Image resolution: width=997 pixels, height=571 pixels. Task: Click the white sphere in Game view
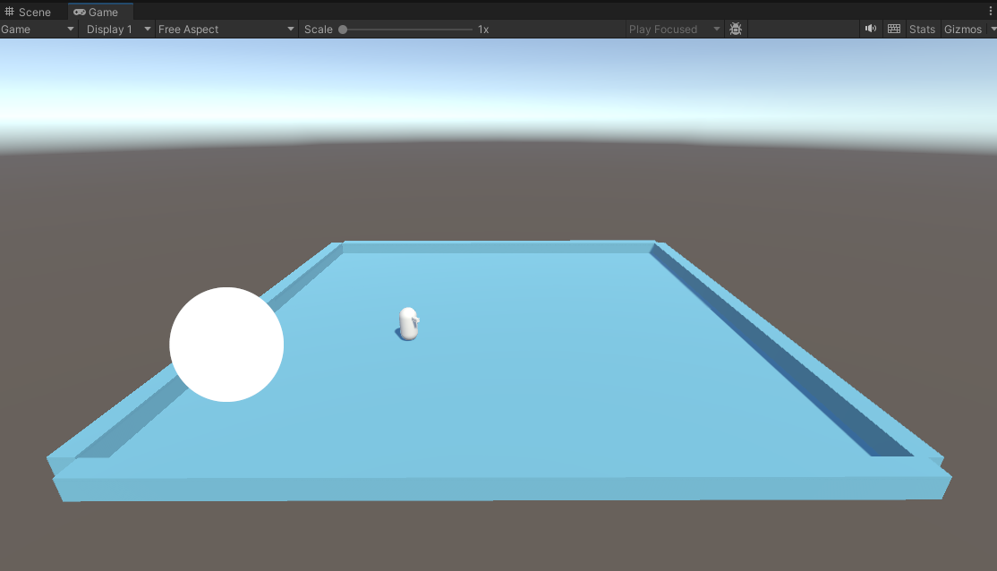click(226, 344)
